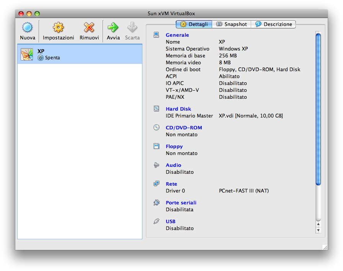Click 'PCnet-FAST III (NAT)' adapter value
Screen dimensions: 343x271
point(244,191)
